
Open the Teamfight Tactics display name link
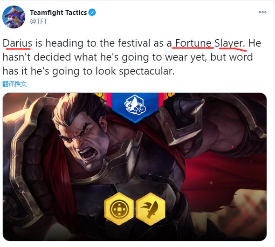[x=58, y=13]
